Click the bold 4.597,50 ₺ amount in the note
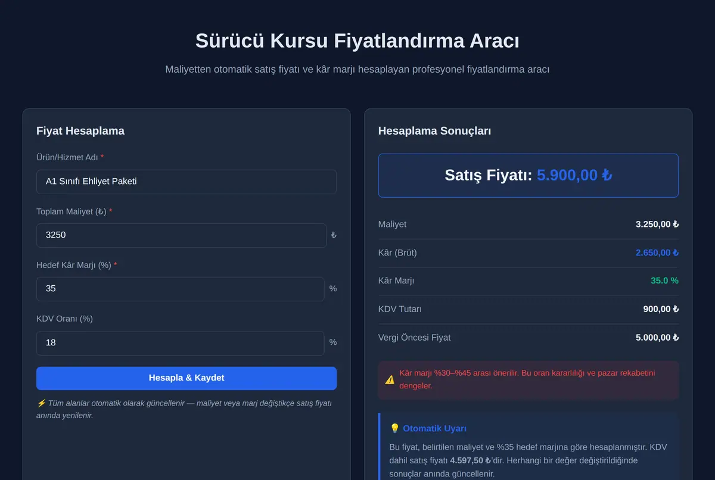This screenshot has width=715, height=480. coord(470,460)
